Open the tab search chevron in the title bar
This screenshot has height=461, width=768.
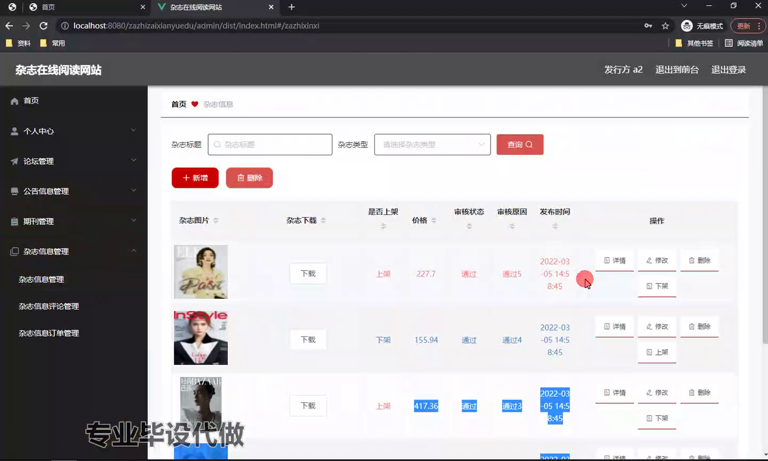(684, 6)
